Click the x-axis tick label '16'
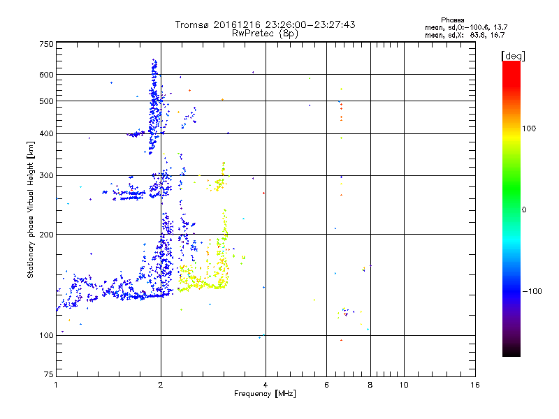This screenshot has width=559, height=419. point(475,385)
